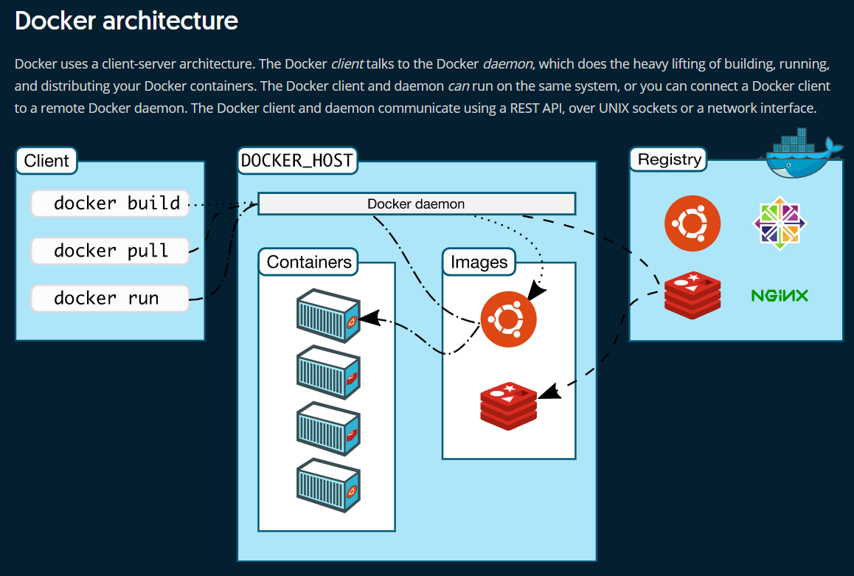Select the docker run command

[x=109, y=298]
